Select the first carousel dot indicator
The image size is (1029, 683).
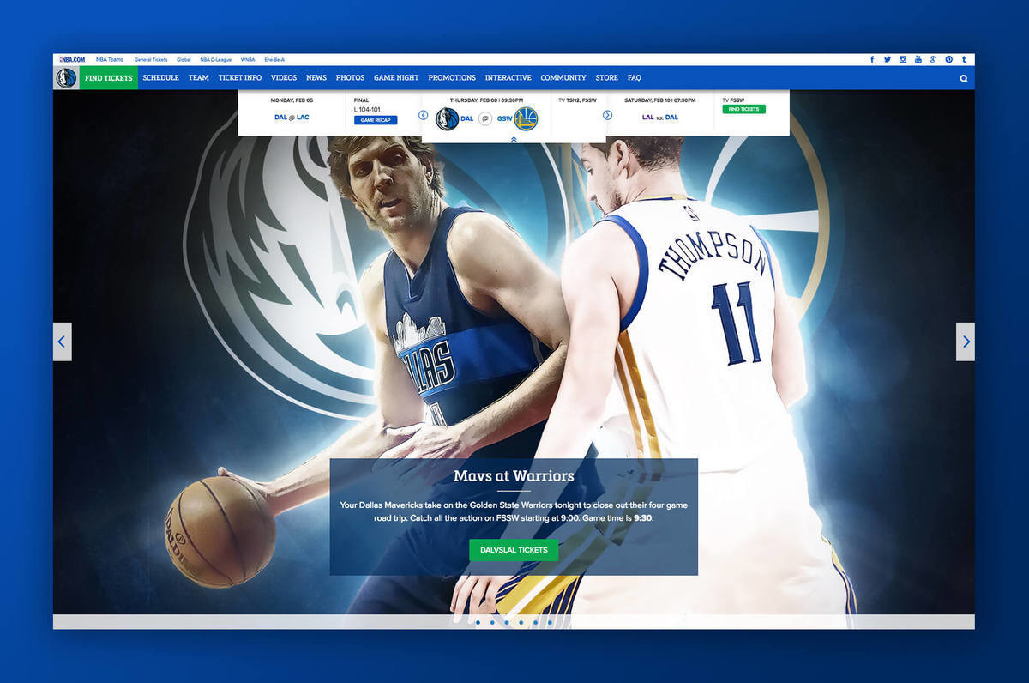pyautogui.click(x=478, y=622)
